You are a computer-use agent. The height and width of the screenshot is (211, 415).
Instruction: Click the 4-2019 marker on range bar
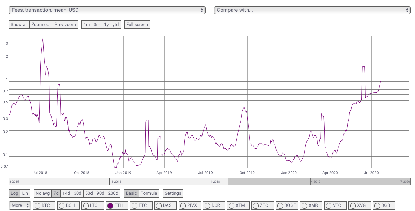pos(316,182)
